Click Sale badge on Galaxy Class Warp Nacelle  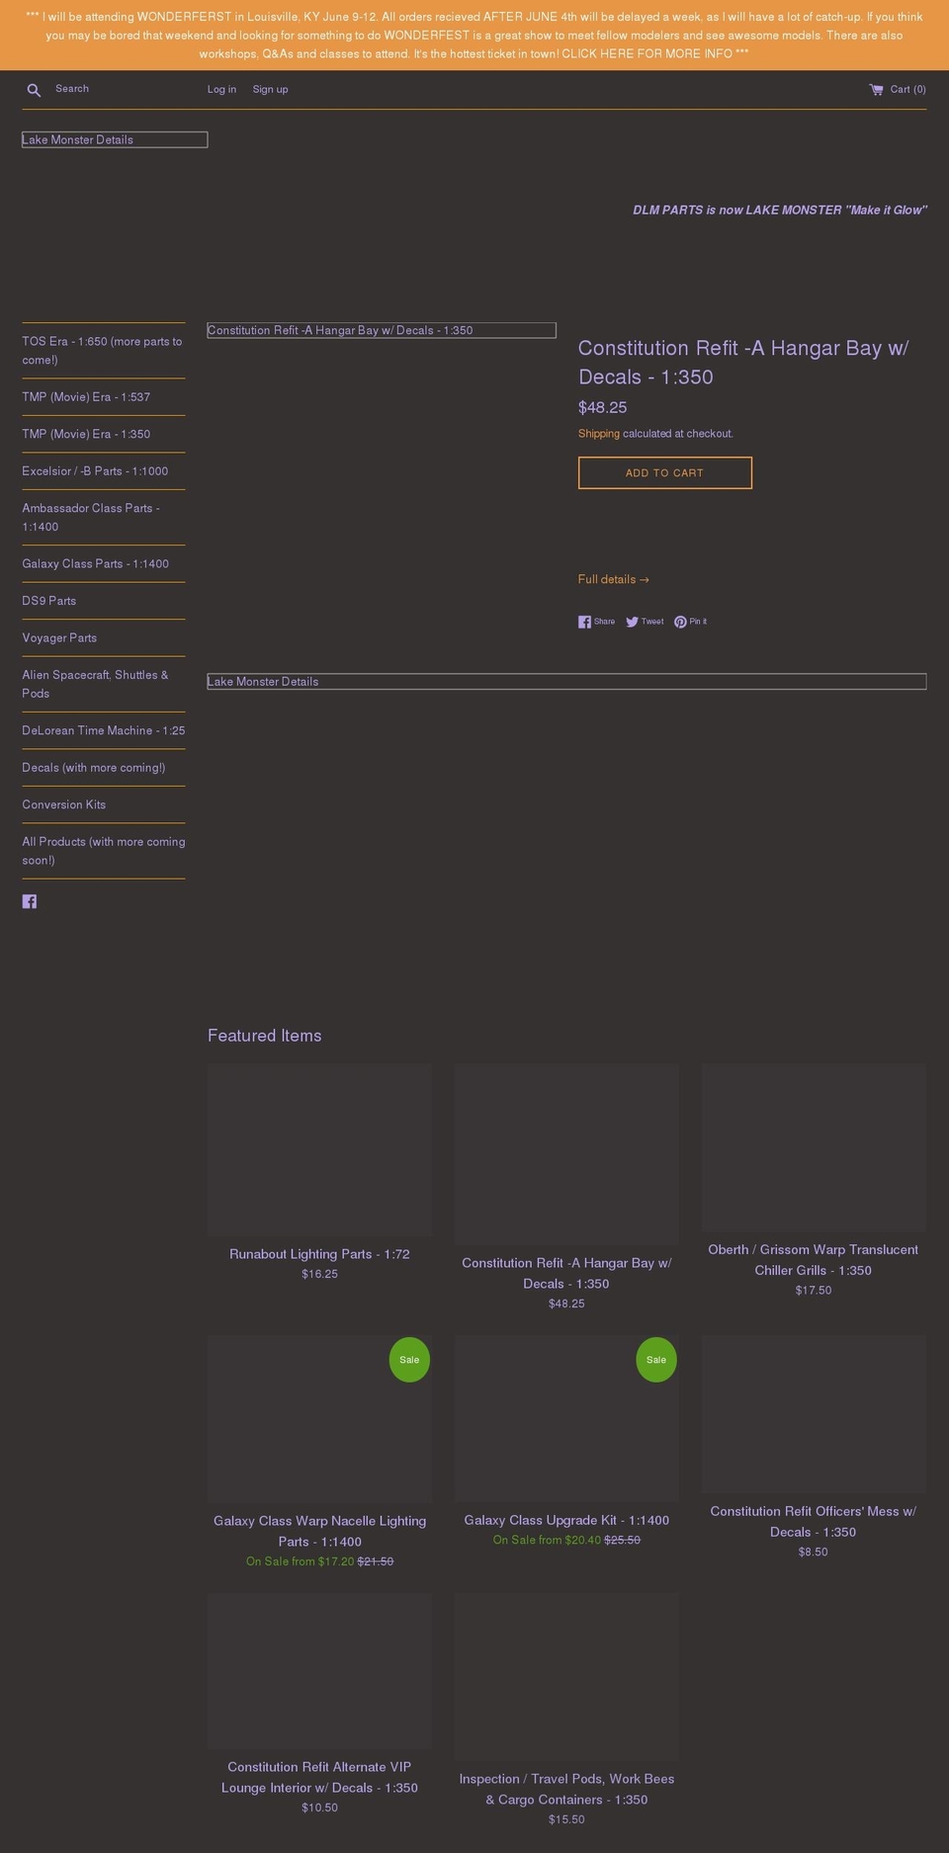[409, 1360]
